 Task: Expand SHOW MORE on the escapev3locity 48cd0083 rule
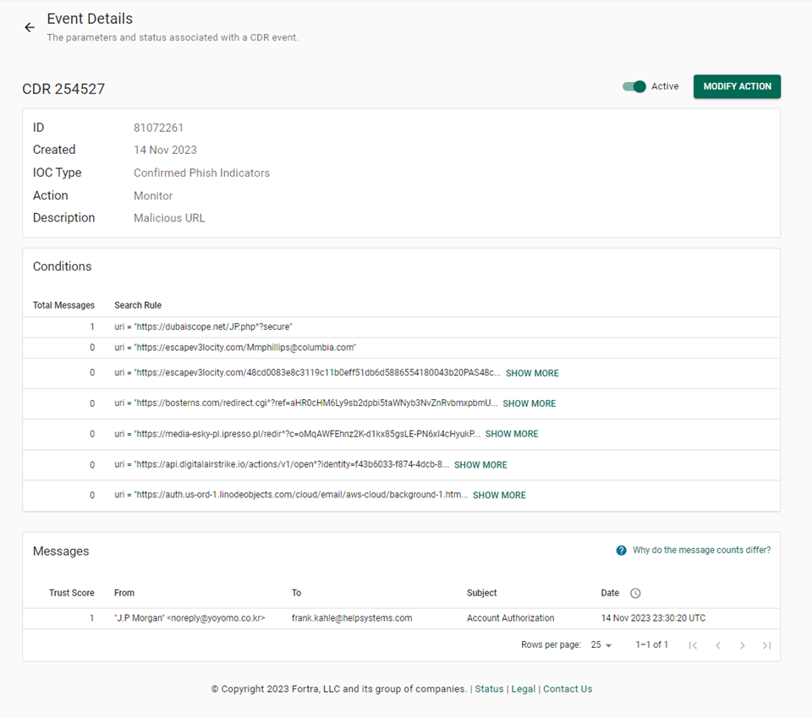point(532,373)
